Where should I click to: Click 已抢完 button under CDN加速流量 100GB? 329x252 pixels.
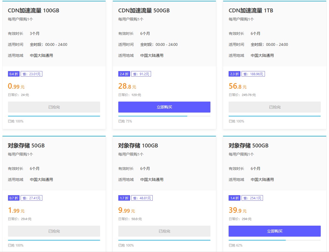pos(54,107)
